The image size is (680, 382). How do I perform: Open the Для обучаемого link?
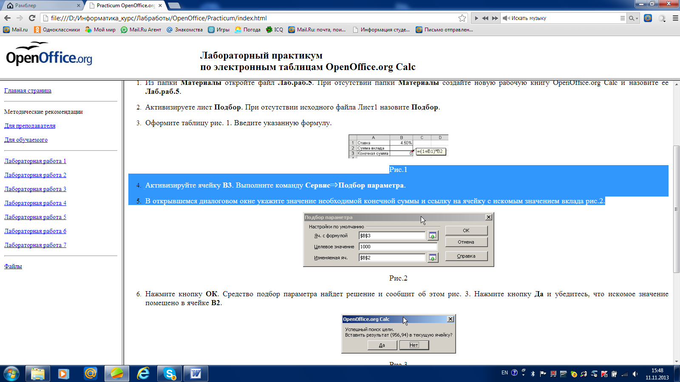click(26, 140)
